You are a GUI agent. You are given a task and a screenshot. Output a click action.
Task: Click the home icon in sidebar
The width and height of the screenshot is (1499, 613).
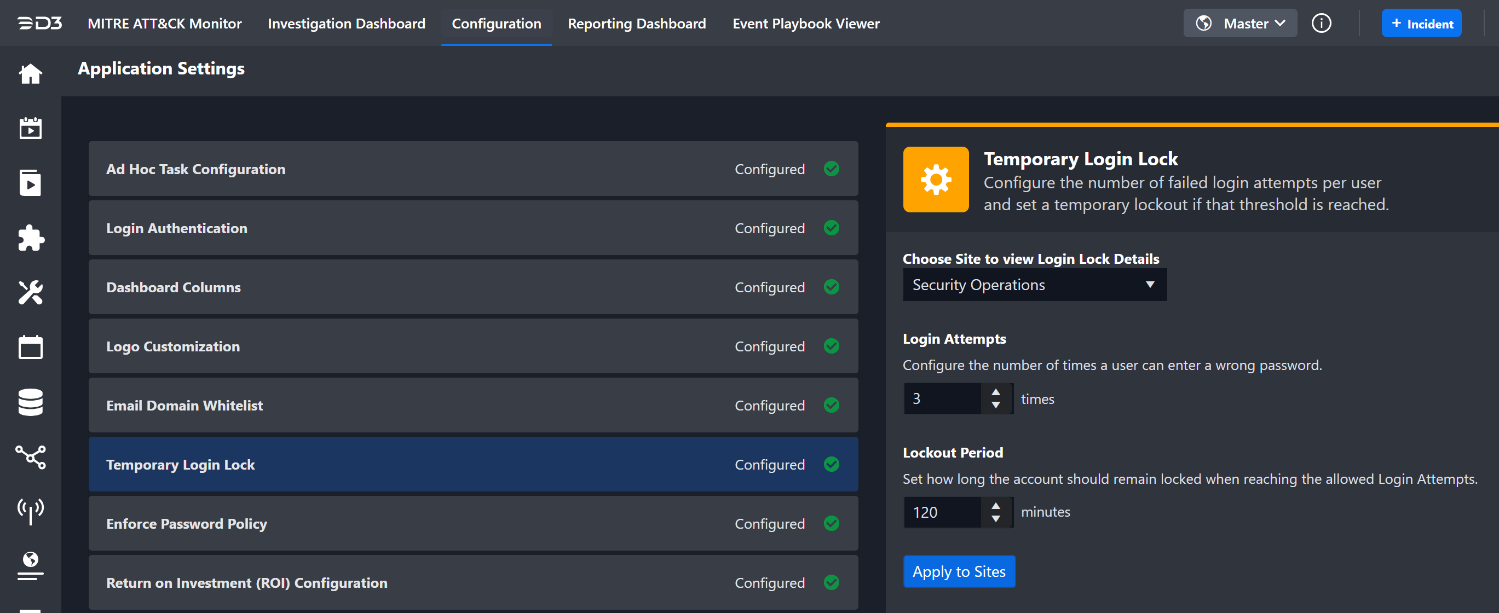[30, 74]
